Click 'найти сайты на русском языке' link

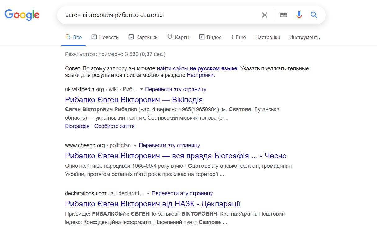click(197, 68)
